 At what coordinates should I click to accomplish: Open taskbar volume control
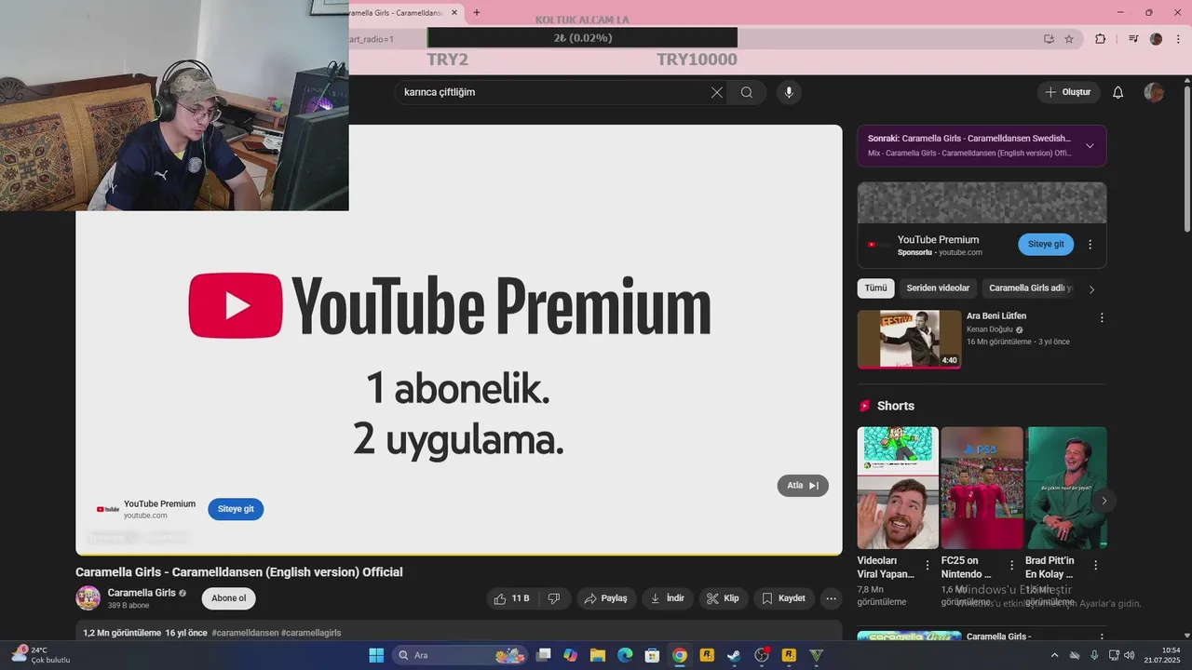click(1131, 655)
